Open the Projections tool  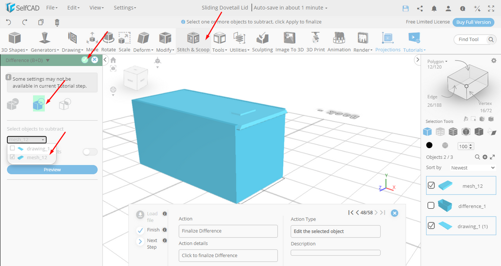tap(387, 42)
